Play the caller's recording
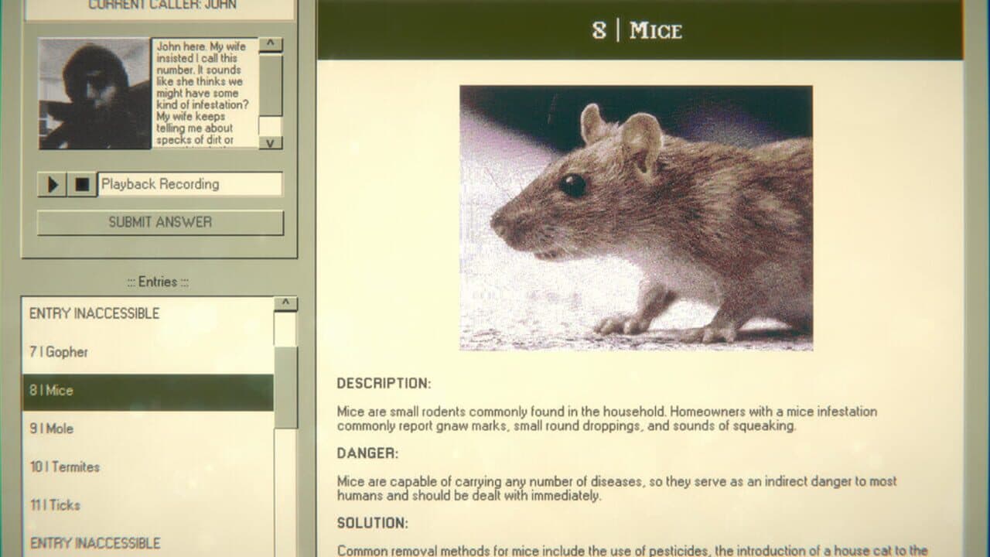 pos(53,185)
